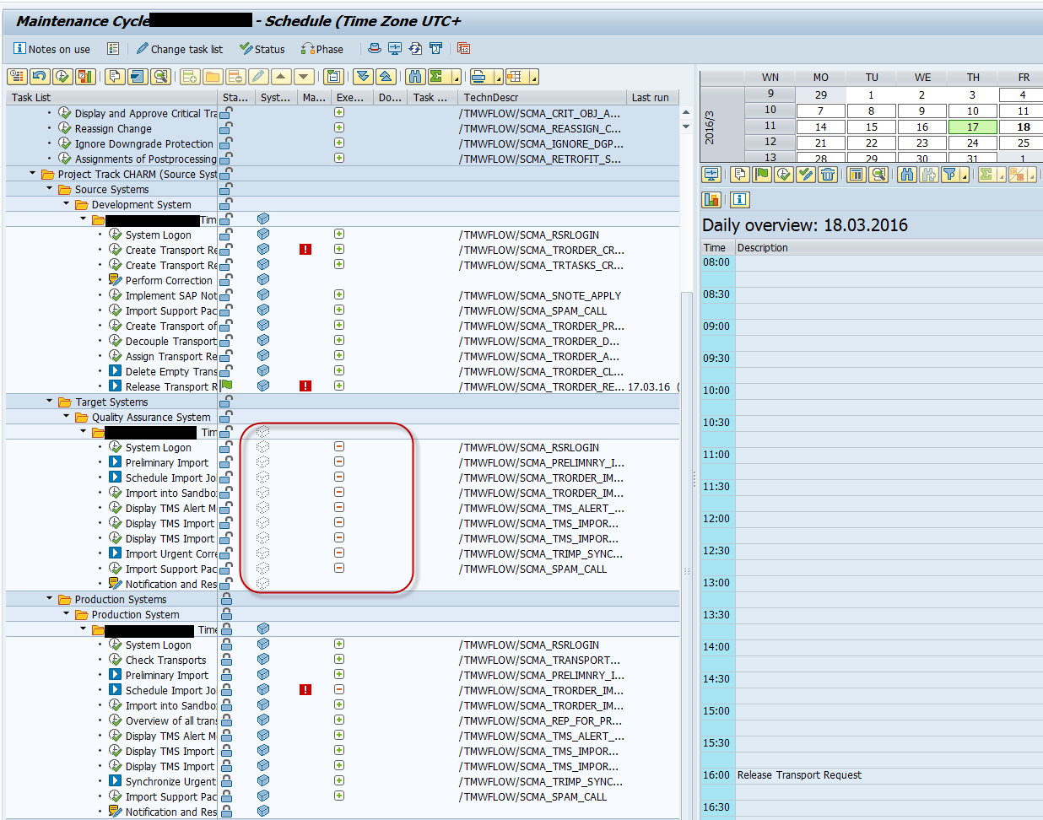Image resolution: width=1043 pixels, height=820 pixels.
Task: Click Change task list button
Action: point(179,49)
